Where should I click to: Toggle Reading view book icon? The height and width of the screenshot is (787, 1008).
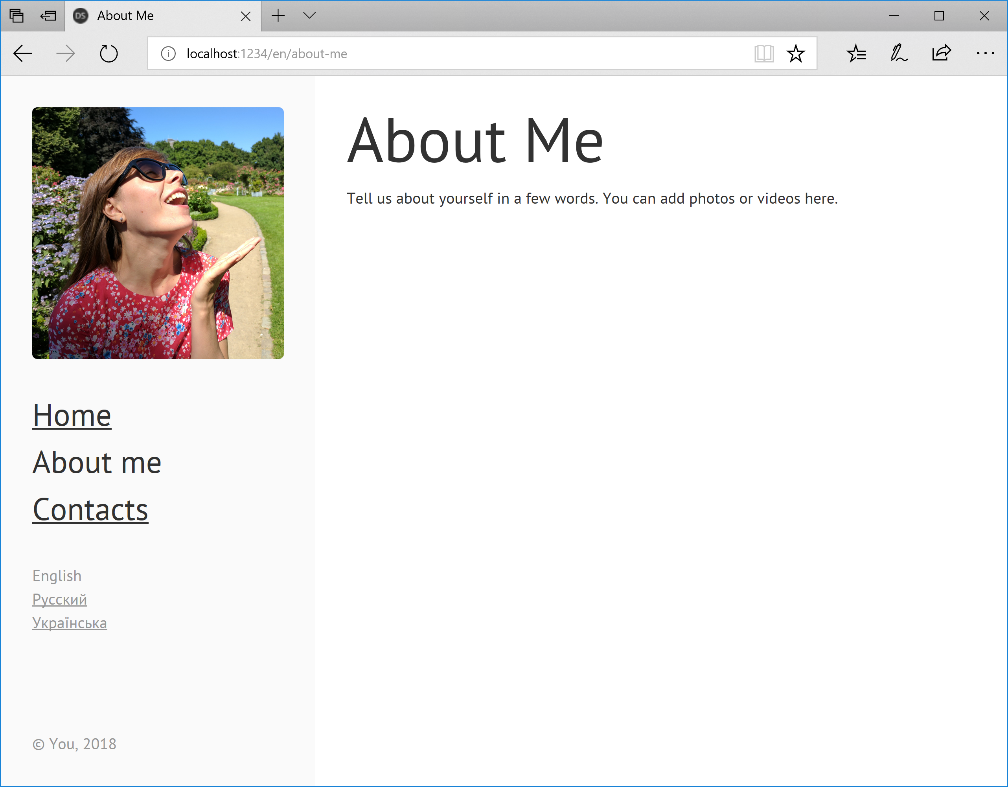point(764,53)
